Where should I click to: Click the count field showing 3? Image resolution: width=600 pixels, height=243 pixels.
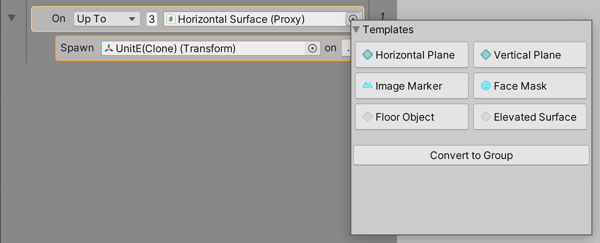(152, 19)
